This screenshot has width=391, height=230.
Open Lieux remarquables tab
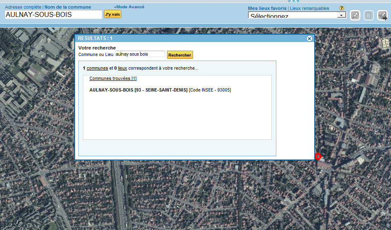tap(309, 8)
